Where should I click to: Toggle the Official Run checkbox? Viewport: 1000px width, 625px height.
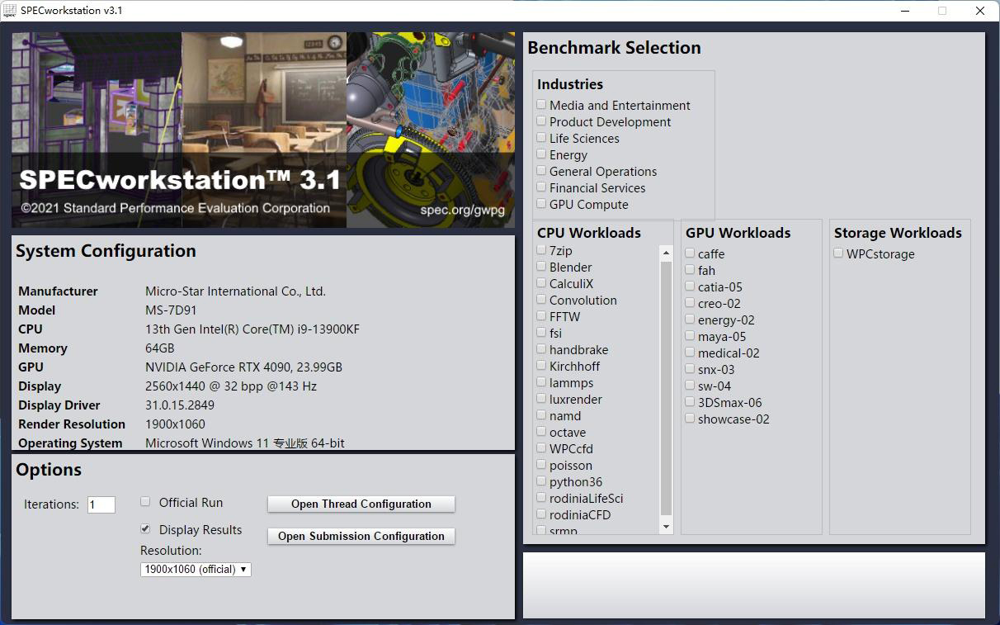pos(145,501)
